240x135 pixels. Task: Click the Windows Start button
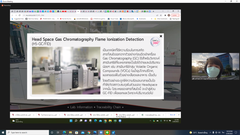(x=3, y=132)
